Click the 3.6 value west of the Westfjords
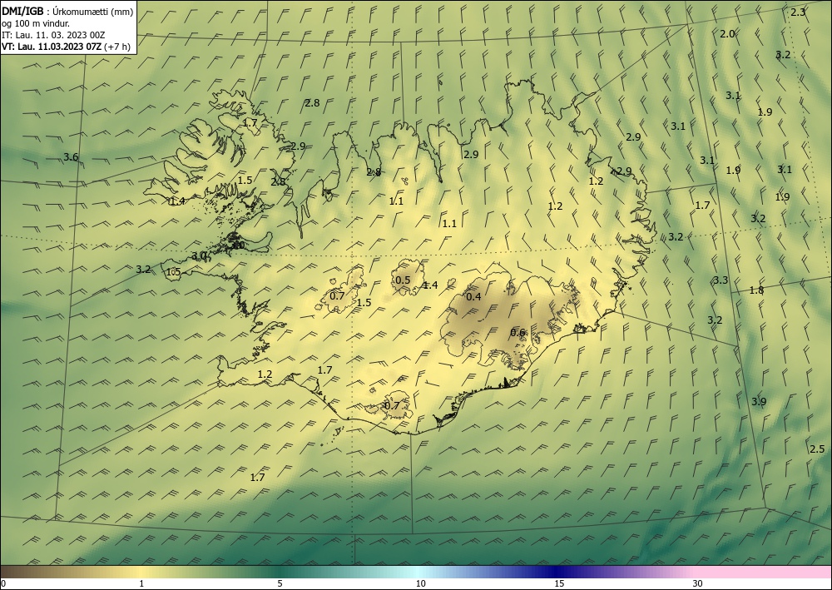This screenshot has width=832, height=590. 71,156
